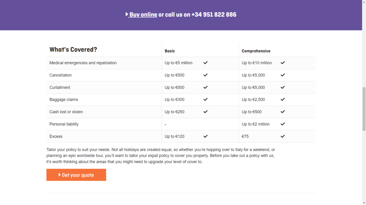
Task: Click the Basic medical emergencies checkmark
Action: [x=206, y=63]
